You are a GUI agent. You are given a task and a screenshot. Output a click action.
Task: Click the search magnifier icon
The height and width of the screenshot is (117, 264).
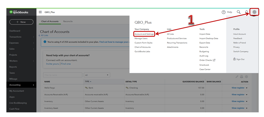[x=239, y=12]
